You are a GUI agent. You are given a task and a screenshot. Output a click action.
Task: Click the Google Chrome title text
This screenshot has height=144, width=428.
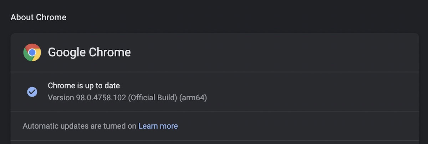pyautogui.click(x=89, y=53)
